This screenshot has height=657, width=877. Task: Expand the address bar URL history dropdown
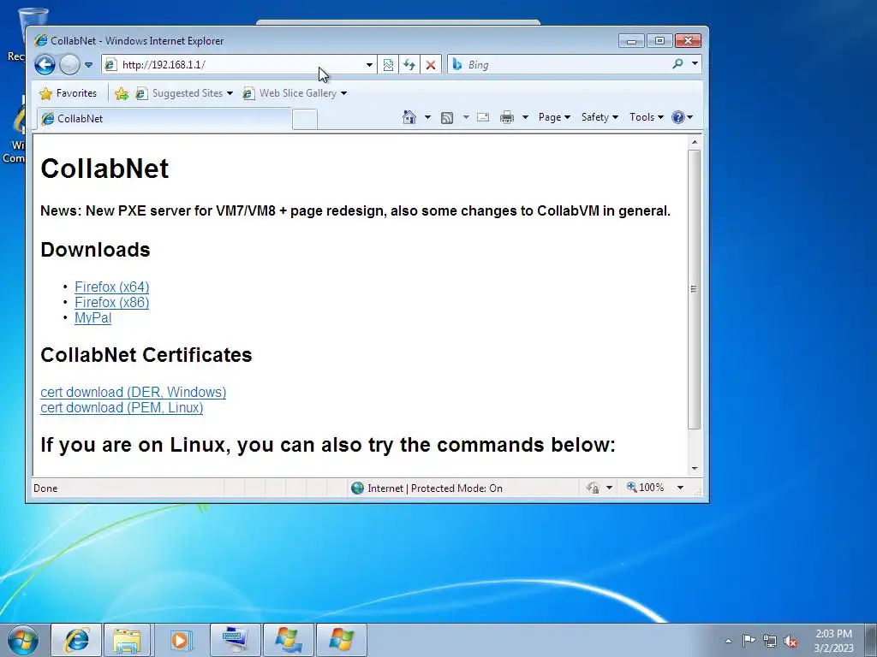pos(369,65)
